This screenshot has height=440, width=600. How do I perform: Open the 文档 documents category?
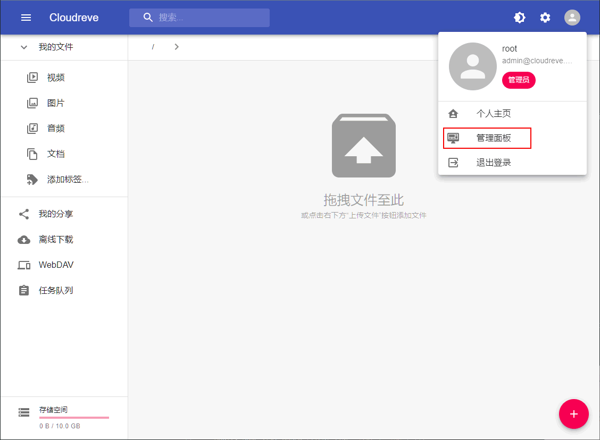coord(56,154)
